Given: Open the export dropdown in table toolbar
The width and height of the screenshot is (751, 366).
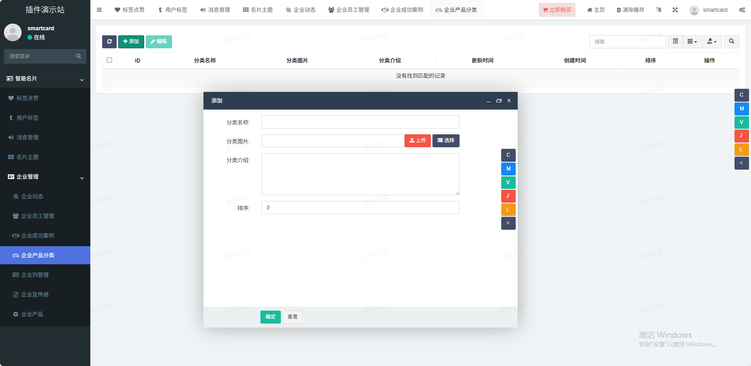Looking at the screenshot, I should [712, 42].
